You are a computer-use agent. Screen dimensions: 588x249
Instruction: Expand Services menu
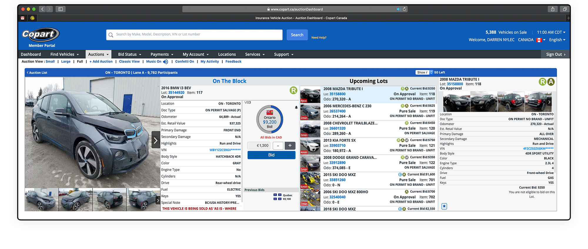pyautogui.click(x=255, y=54)
